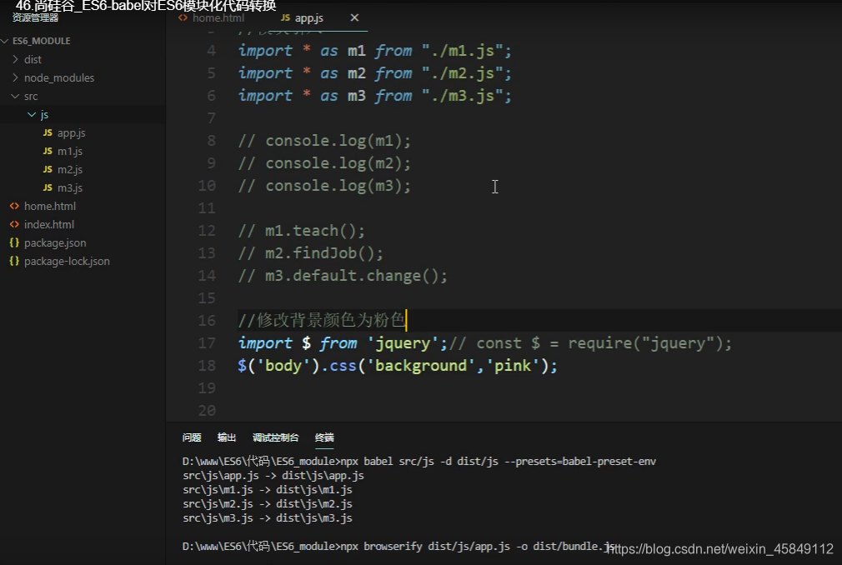
Task: Open m3.js in the file explorer
Action: tap(70, 187)
